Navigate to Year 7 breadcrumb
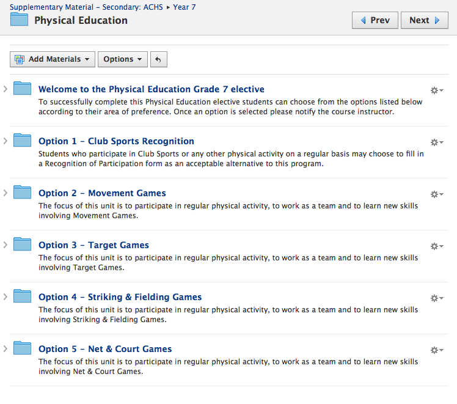Image resolution: width=457 pixels, height=404 pixels. 184,7
